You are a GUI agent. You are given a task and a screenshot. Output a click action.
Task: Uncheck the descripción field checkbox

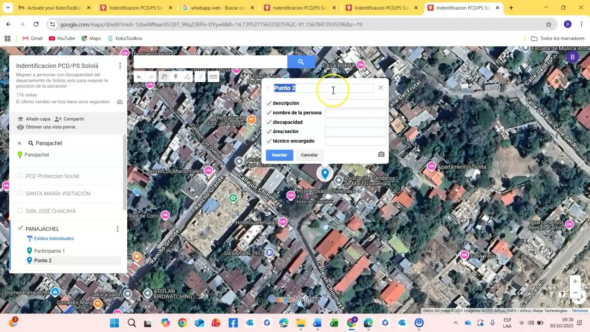point(269,103)
